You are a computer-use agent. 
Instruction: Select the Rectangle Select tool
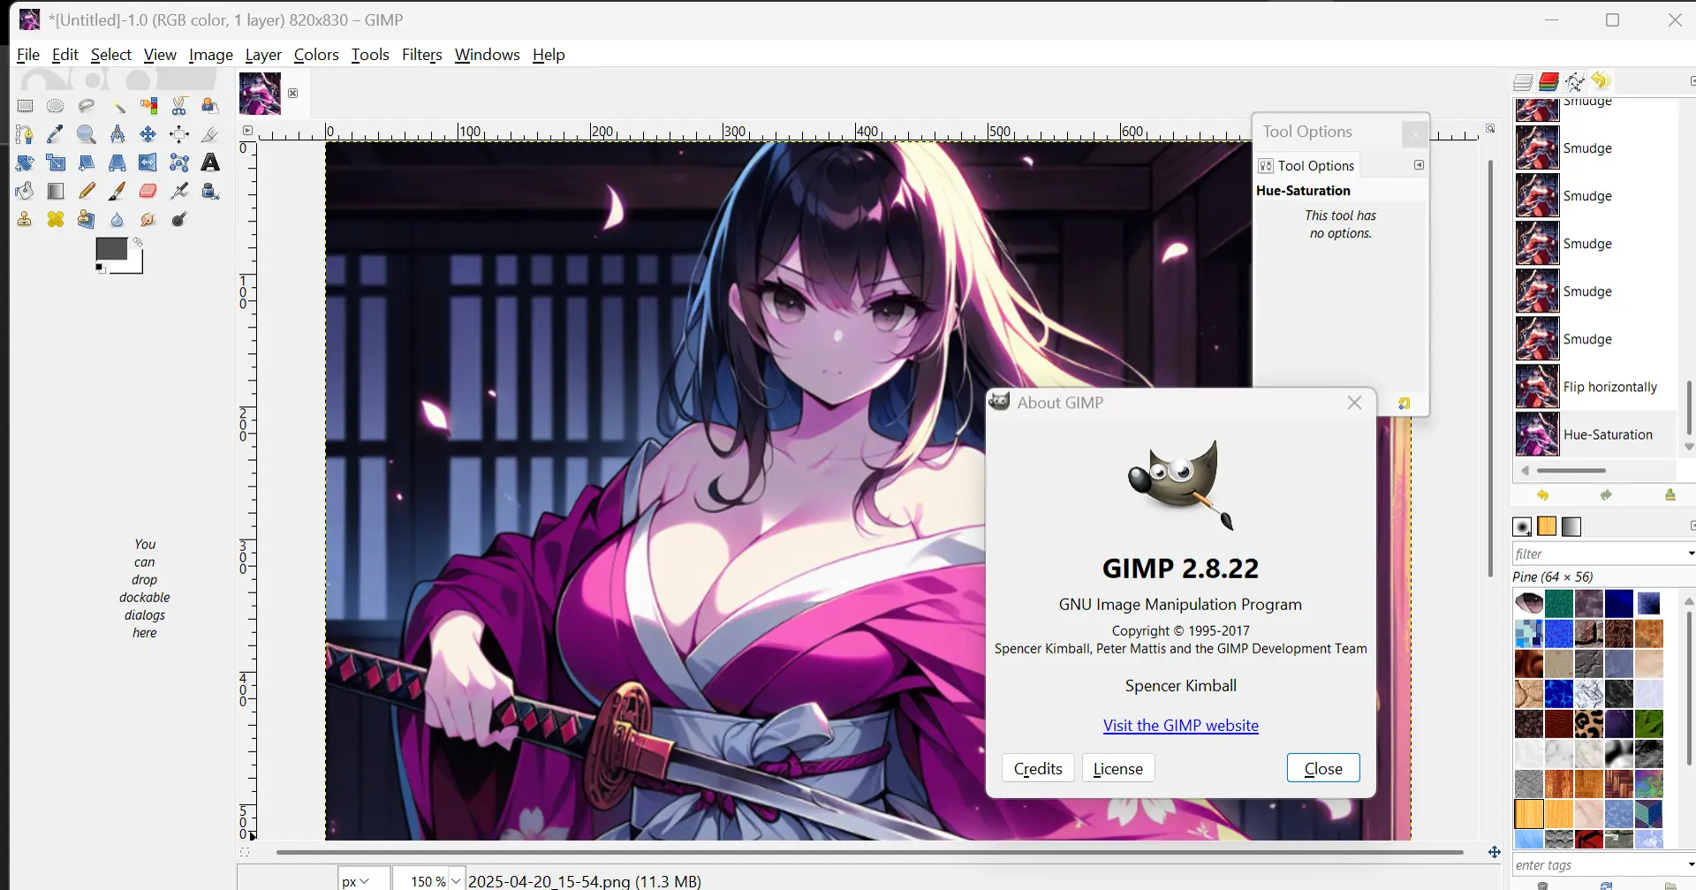tap(25, 106)
